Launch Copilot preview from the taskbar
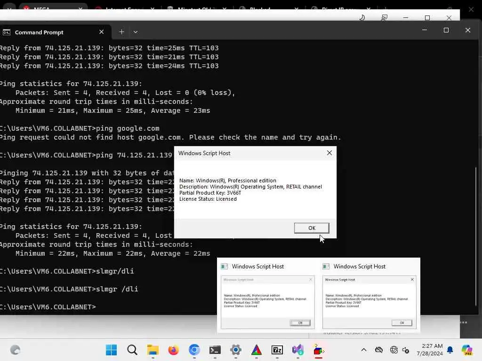The width and height of the screenshot is (482, 361). click(467, 350)
